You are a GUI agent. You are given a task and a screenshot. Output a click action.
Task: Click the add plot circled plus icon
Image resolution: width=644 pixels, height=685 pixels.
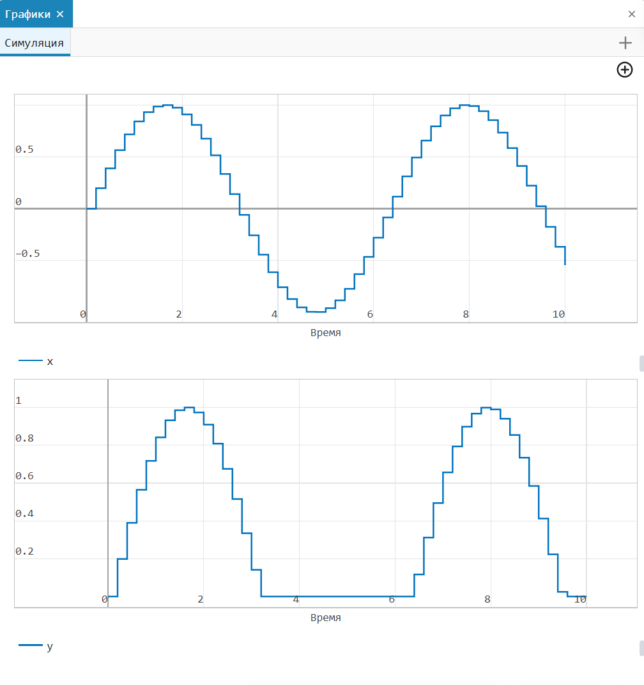[624, 70]
